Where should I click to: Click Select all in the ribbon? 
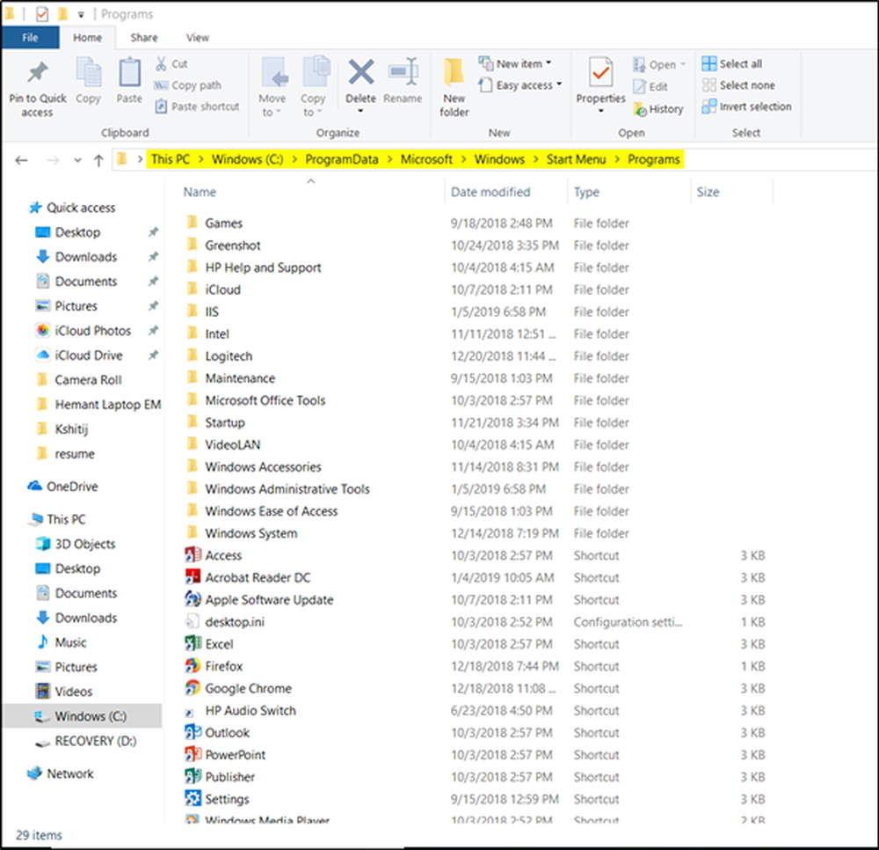click(x=732, y=63)
